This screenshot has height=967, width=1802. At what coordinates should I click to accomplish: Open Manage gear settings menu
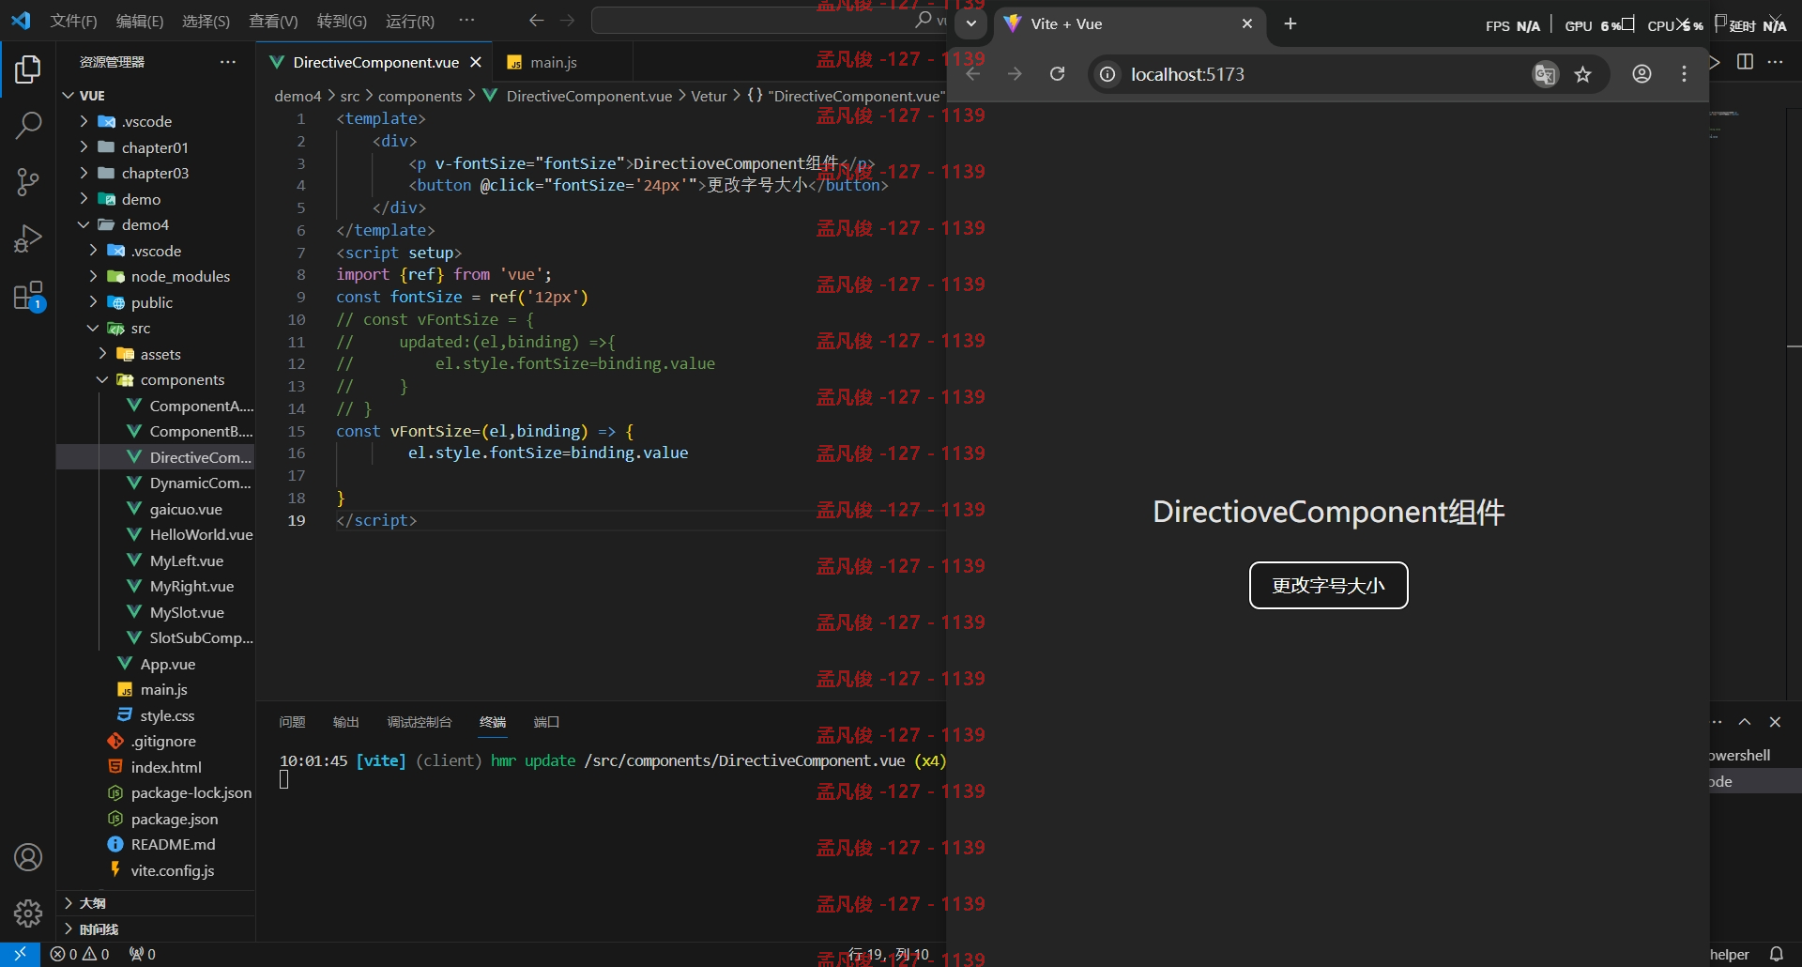[x=28, y=913]
